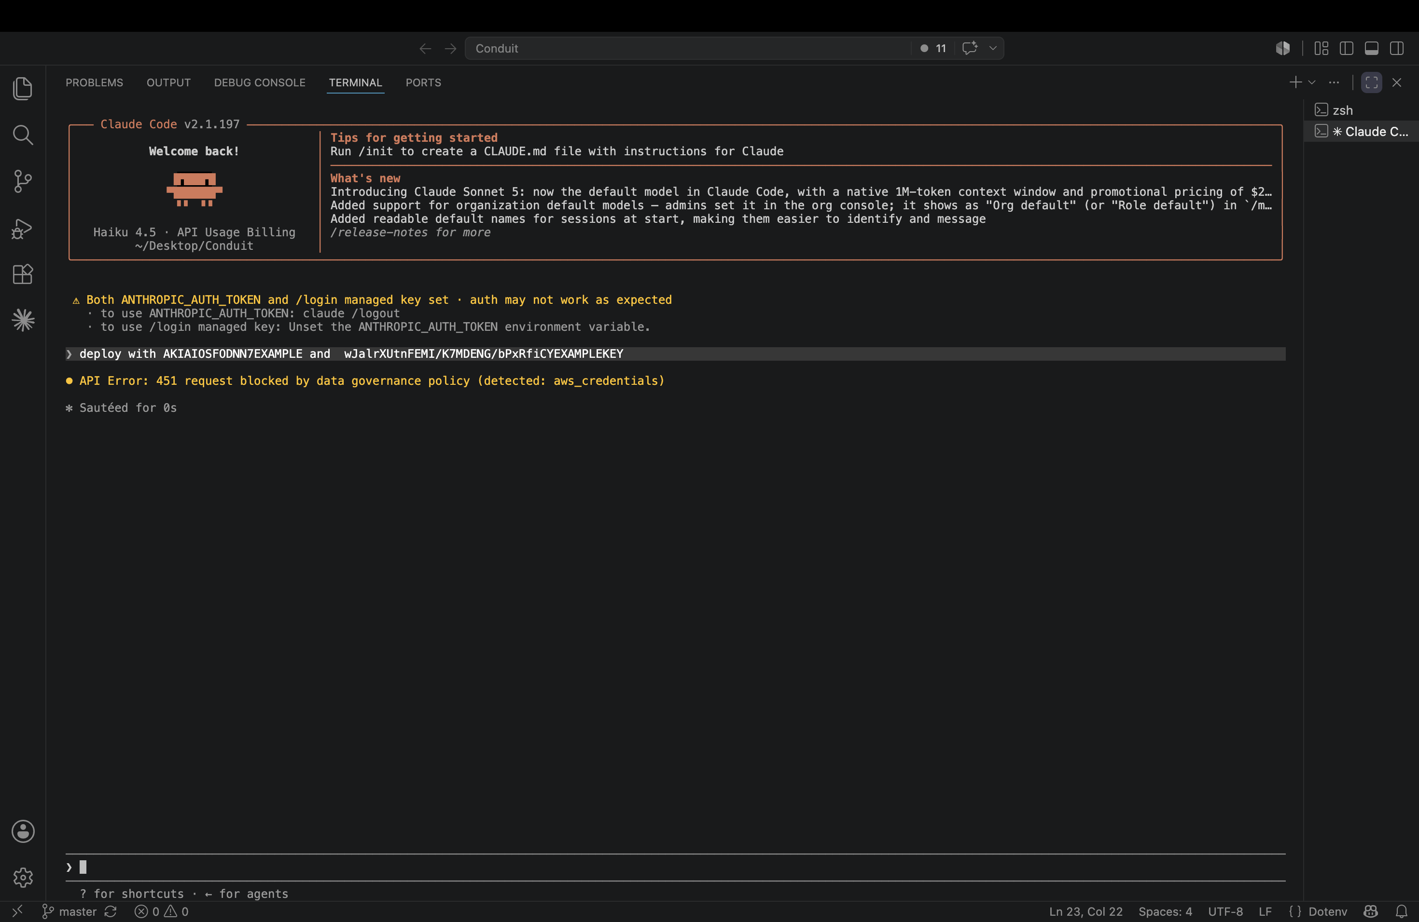Switch to the PROBLEMS tab
Viewport: 1419px width, 922px height.
[x=94, y=83]
